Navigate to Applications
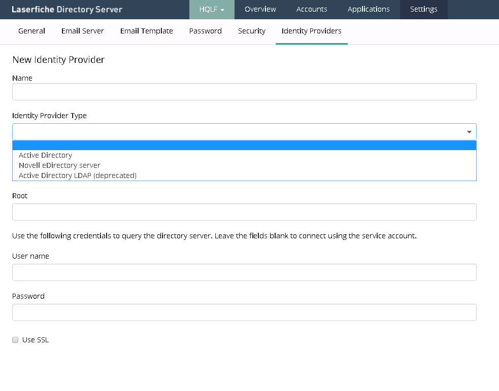 pos(369,10)
